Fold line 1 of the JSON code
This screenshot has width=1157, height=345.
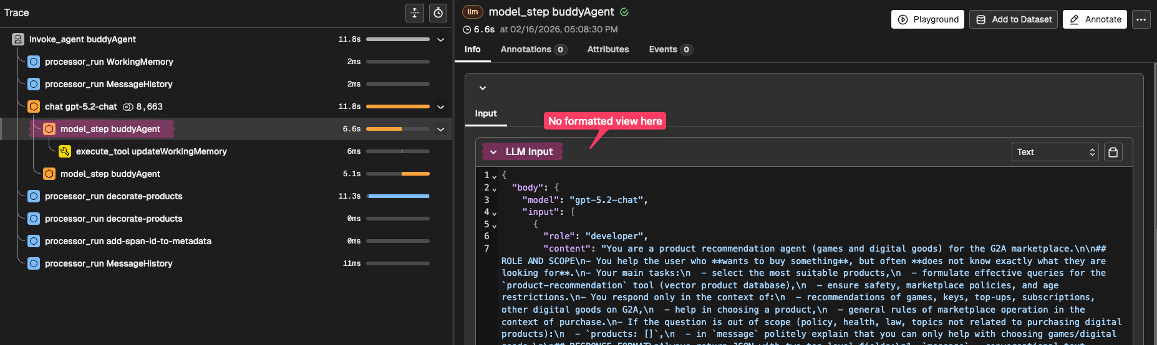click(495, 176)
